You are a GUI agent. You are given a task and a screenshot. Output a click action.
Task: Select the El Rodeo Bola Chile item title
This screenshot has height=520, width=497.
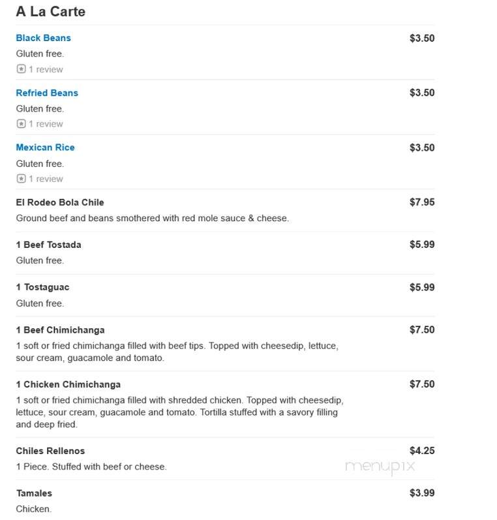(x=60, y=202)
